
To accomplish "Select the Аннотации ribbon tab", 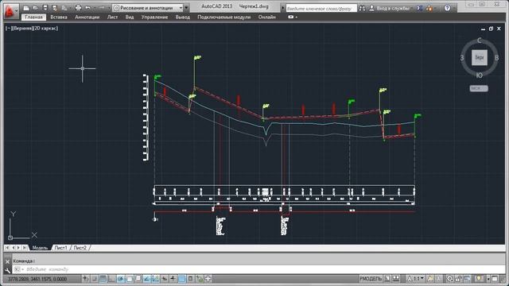I will [x=87, y=17].
